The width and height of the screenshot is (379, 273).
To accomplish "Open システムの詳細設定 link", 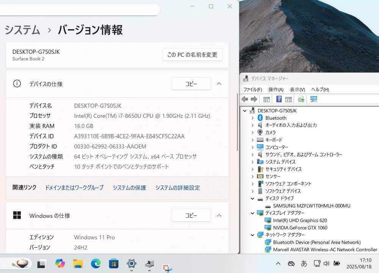I will (178, 187).
